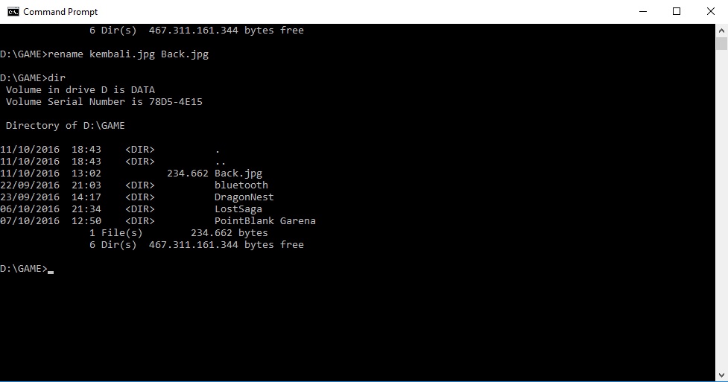728x382 pixels.
Task: Click the time 12:50 on PointBlank row
Action: point(86,221)
